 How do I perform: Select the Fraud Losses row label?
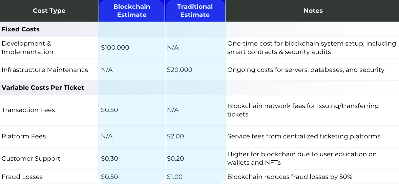point(22,177)
